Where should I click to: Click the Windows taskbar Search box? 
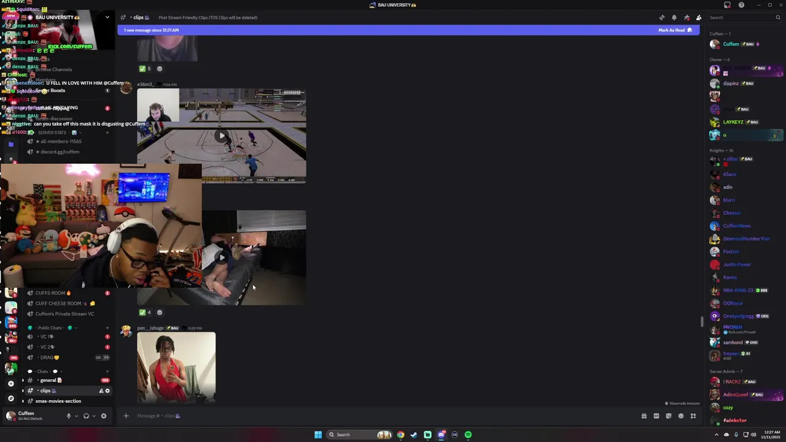click(360, 435)
